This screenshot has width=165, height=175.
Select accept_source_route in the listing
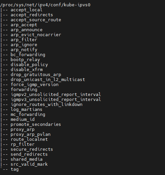click(x=36, y=20)
